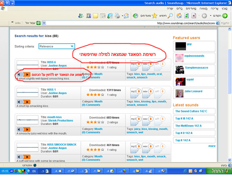Click the EN language indicator in taskbar

pos(34,171)
